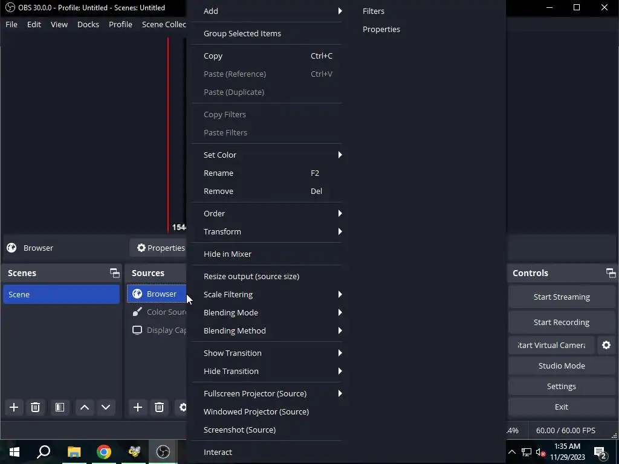Click the remove scene trash icon
This screenshot has height=464, width=619.
[35, 407]
